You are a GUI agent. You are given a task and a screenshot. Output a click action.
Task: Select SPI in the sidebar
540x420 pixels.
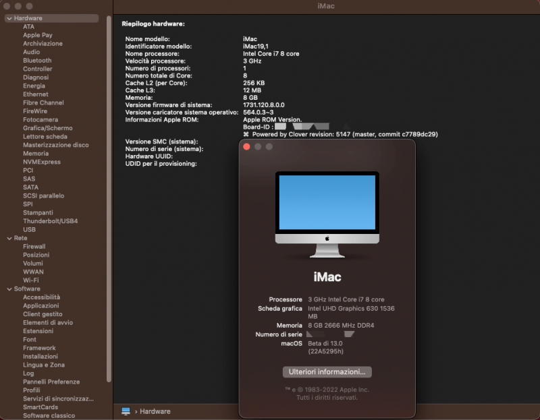pyautogui.click(x=28, y=204)
